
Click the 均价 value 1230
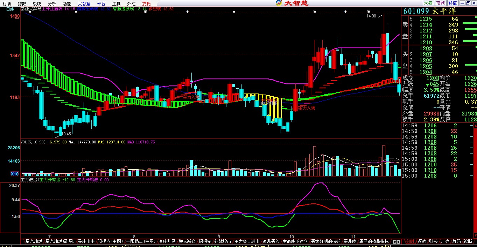(x=470, y=78)
